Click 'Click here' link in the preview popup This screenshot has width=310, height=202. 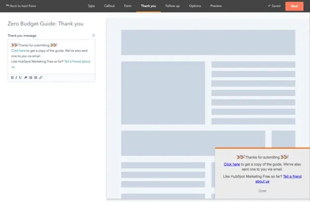click(232, 164)
